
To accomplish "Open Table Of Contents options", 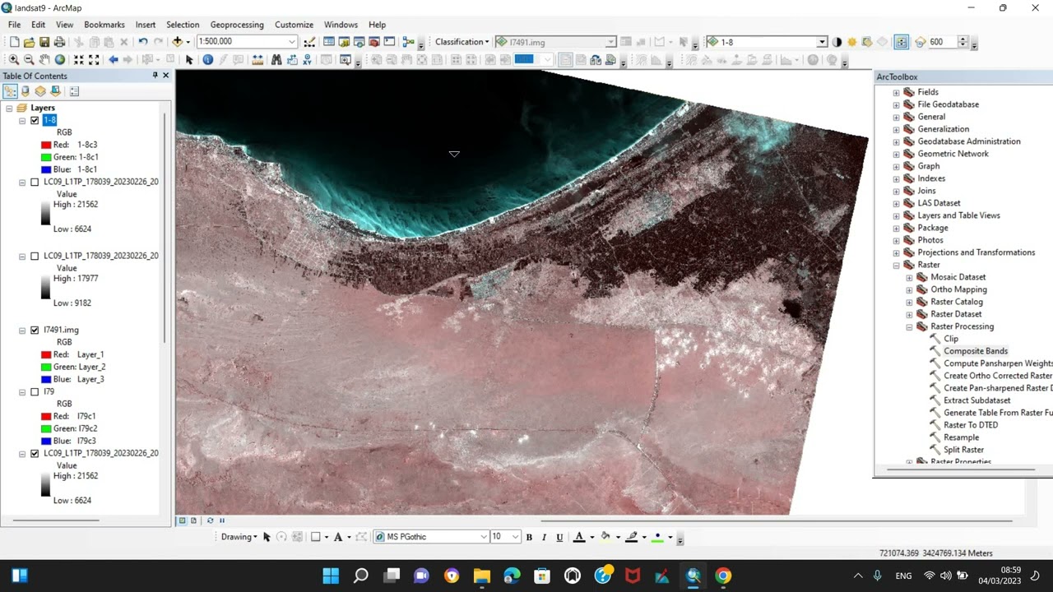I will [74, 91].
